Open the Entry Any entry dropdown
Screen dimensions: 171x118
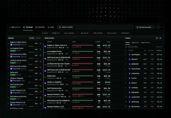coord(113,33)
